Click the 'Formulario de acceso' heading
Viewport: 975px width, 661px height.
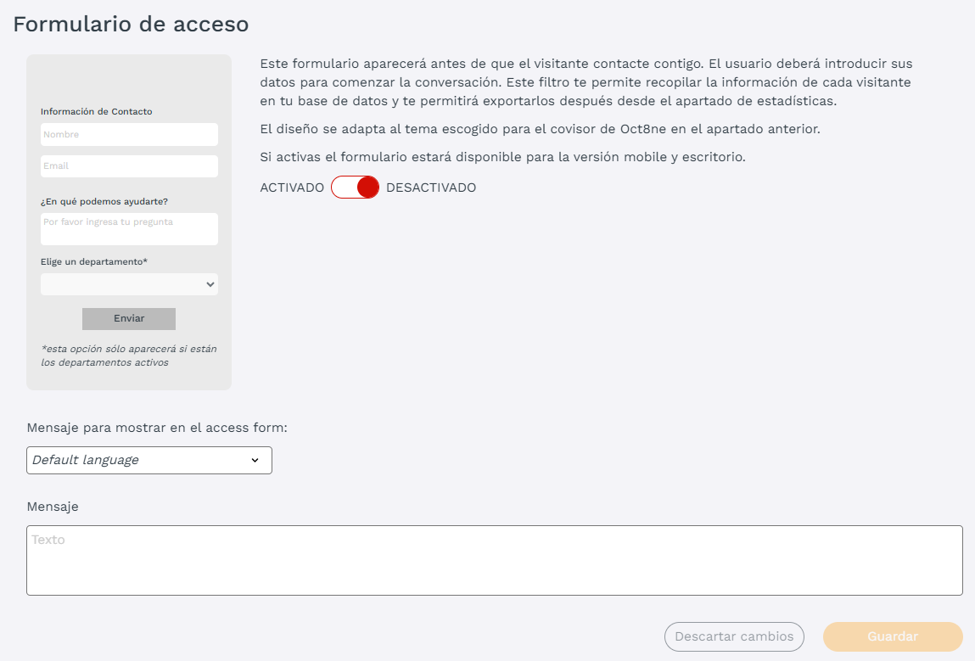131,24
